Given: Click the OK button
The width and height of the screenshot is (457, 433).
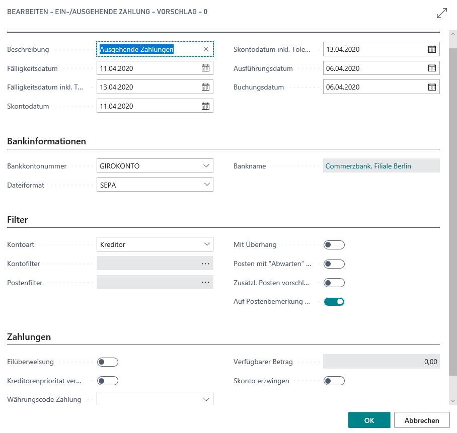Looking at the screenshot, I should [369, 420].
